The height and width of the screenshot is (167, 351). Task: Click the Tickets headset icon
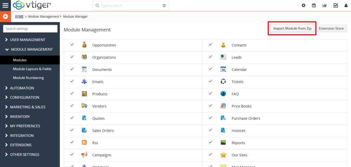click(223, 81)
